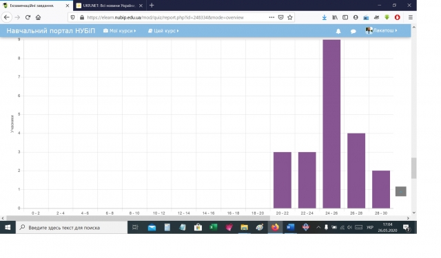Click the scroll right arrow at the bottom

(x=408, y=218)
